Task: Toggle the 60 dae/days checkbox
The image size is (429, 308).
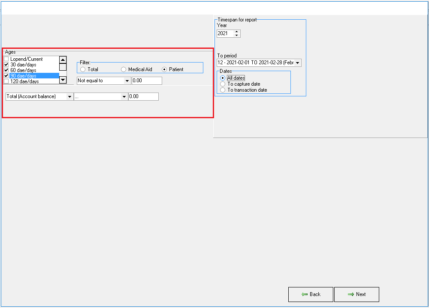Action: pos(6,70)
